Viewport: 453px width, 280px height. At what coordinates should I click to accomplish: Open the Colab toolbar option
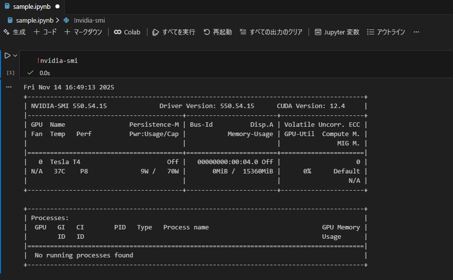(x=127, y=32)
